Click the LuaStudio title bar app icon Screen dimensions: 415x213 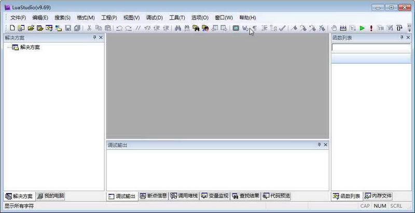pyautogui.click(x=7, y=7)
